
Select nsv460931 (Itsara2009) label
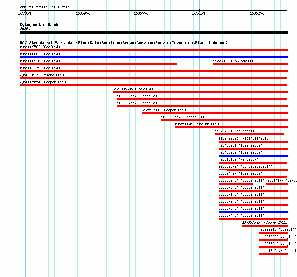click(240, 145)
